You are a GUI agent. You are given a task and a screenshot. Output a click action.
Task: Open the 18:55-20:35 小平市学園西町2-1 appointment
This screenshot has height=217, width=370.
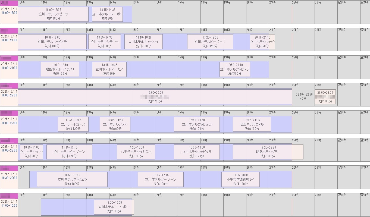pyautogui.click(x=240, y=180)
